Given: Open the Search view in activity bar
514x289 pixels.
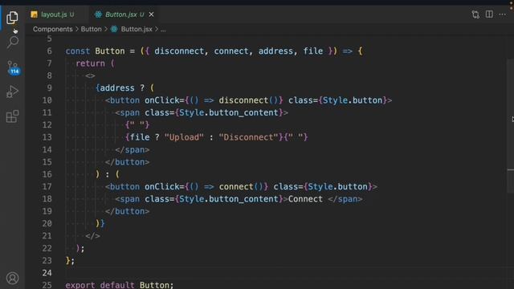Looking at the screenshot, I should [13, 42].
